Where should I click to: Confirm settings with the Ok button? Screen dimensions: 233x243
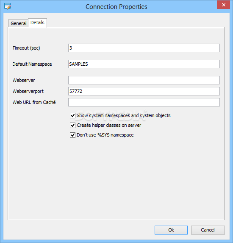click(171, 230)
